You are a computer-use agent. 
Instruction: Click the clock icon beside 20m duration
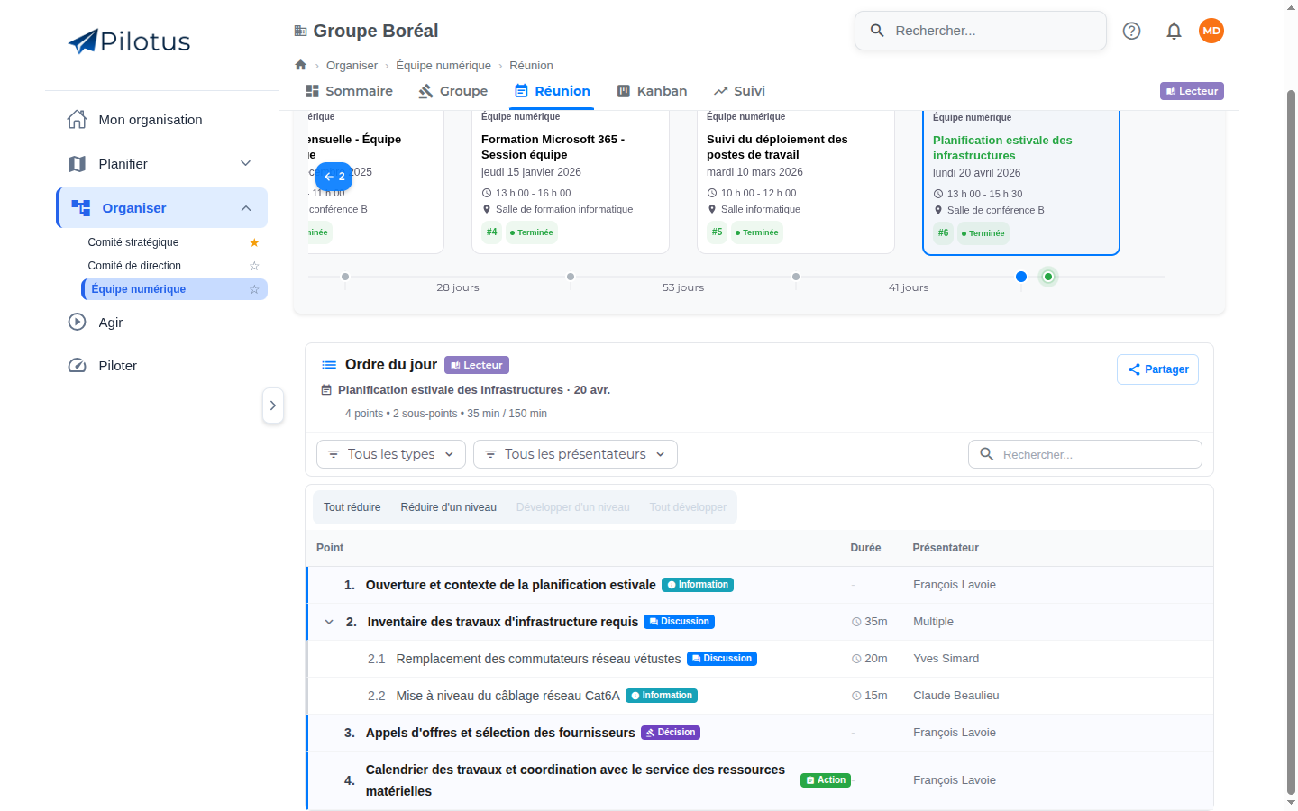856,659
